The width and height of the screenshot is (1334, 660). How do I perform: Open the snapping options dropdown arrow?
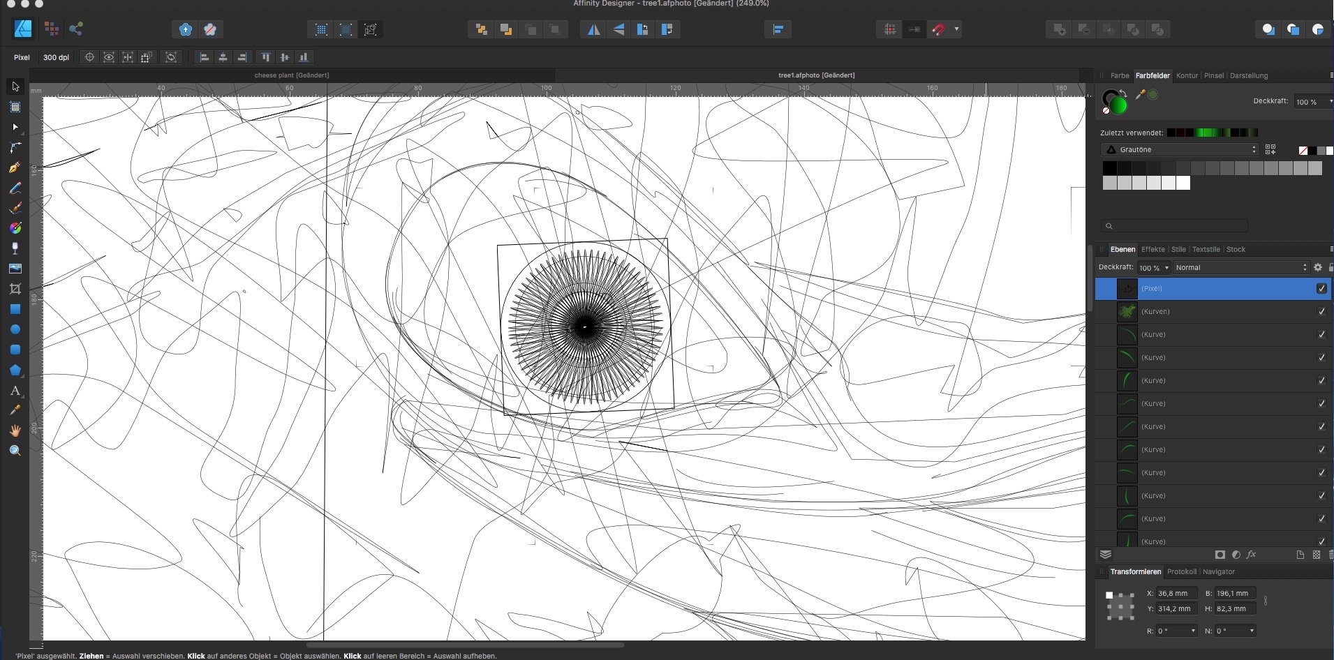[x=956, y=29]
